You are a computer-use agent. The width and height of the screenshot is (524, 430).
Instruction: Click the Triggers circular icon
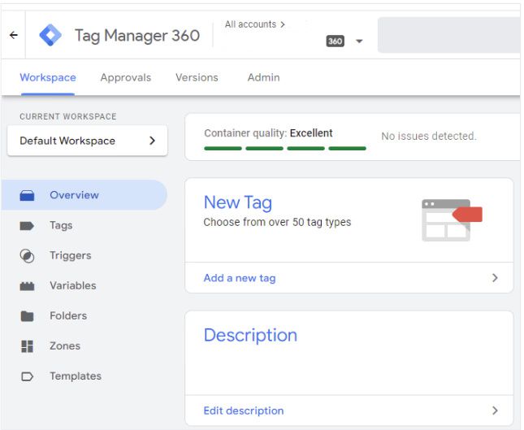(x=27, y=256)
